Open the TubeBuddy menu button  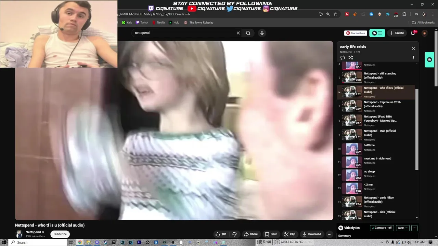[377, 33]
